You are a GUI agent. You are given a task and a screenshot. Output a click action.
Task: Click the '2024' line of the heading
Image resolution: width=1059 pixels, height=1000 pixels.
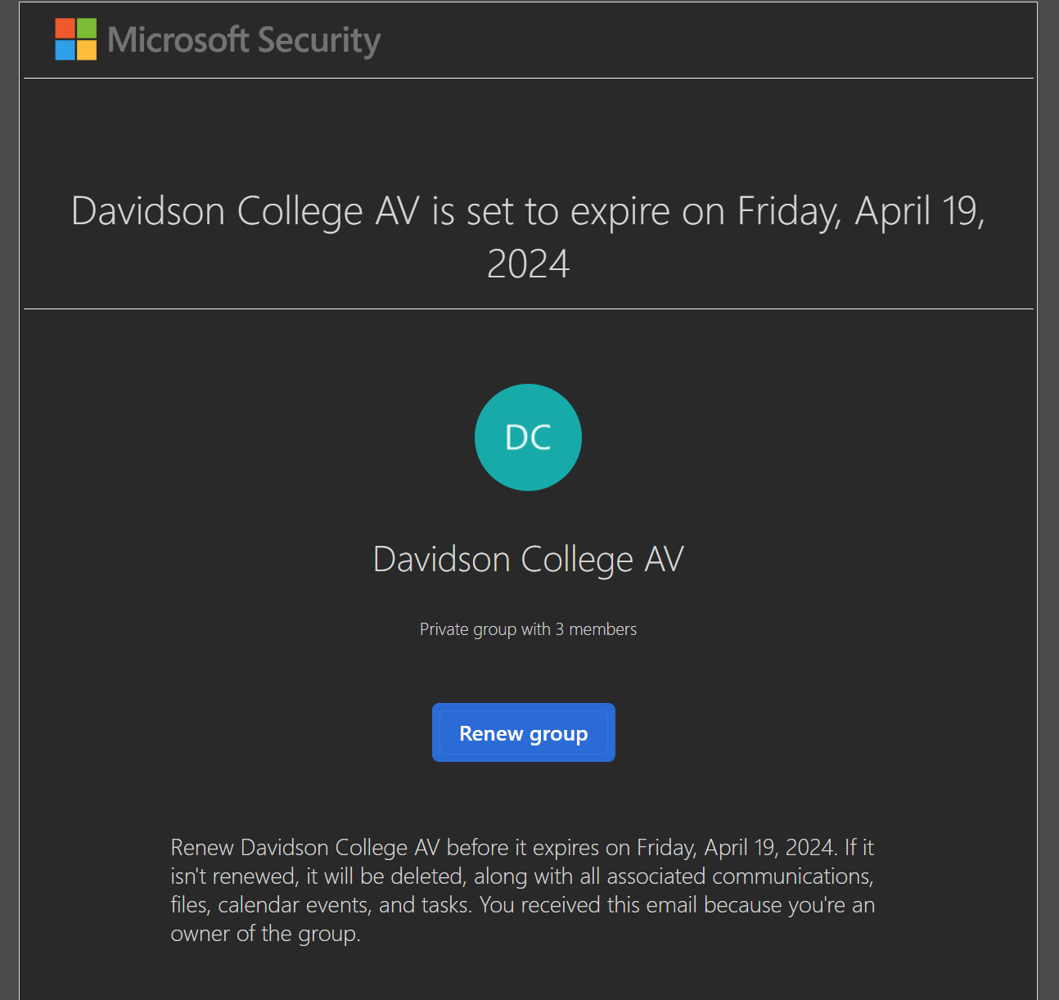528,264
